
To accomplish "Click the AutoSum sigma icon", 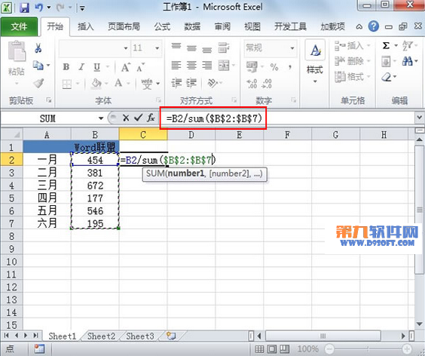I will (x=387, y=45).
